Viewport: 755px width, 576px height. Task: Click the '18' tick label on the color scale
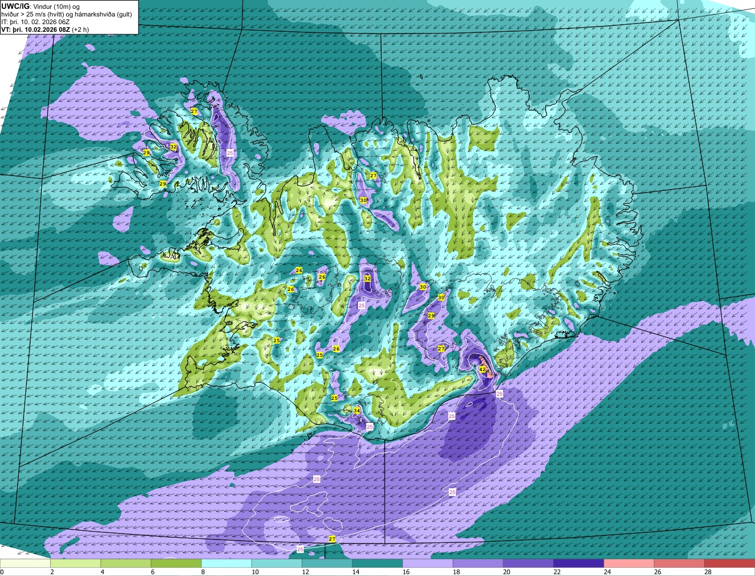455,572
